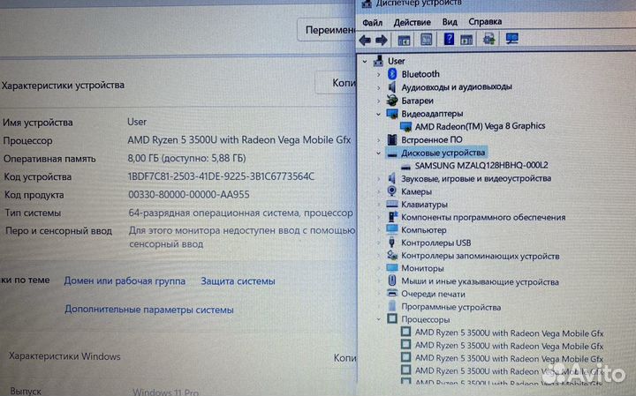Open Дополнительные параметры системы link
Image resolution: width=636 pixels, height=396 pixels.
149,310
